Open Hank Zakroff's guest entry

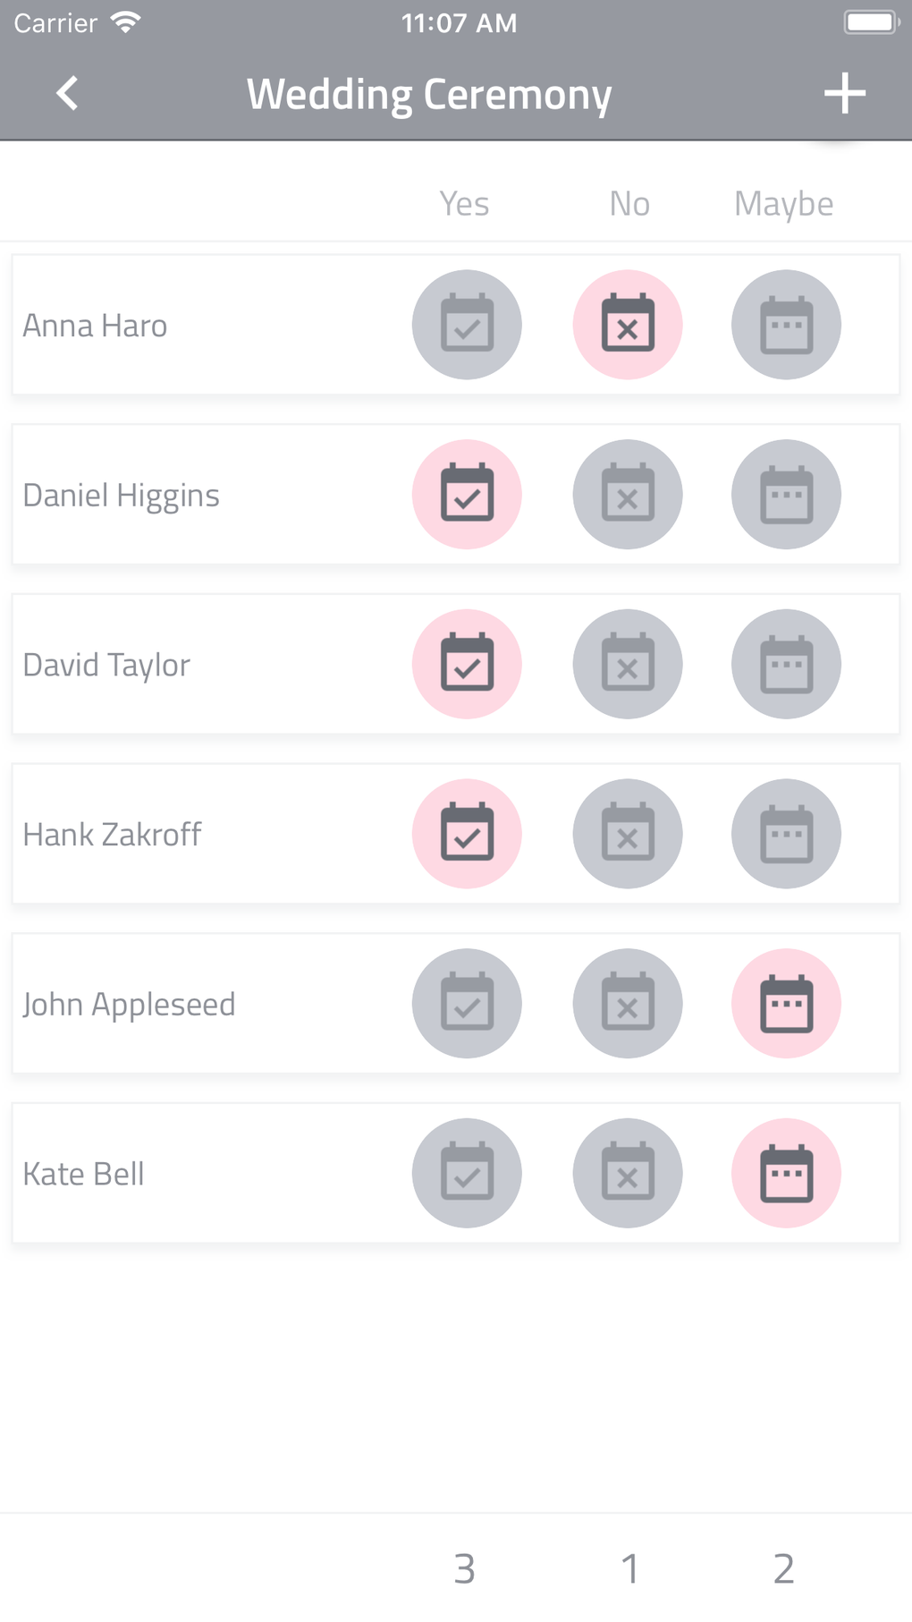[113, 834]
